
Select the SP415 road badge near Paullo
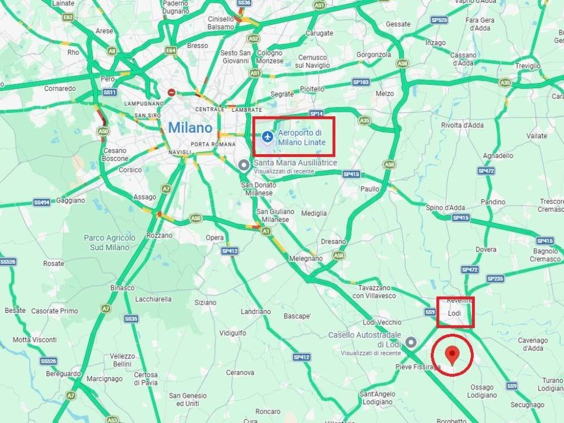point(351,175)
